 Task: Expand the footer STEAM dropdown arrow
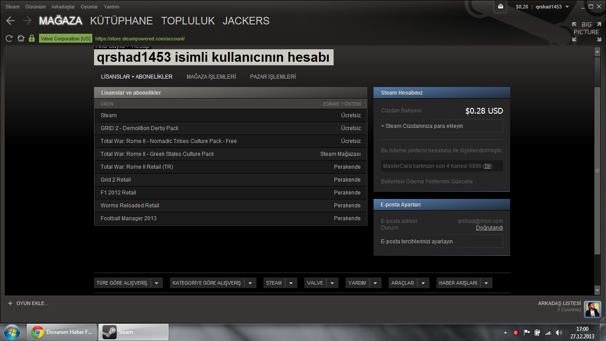click(291, 283)
